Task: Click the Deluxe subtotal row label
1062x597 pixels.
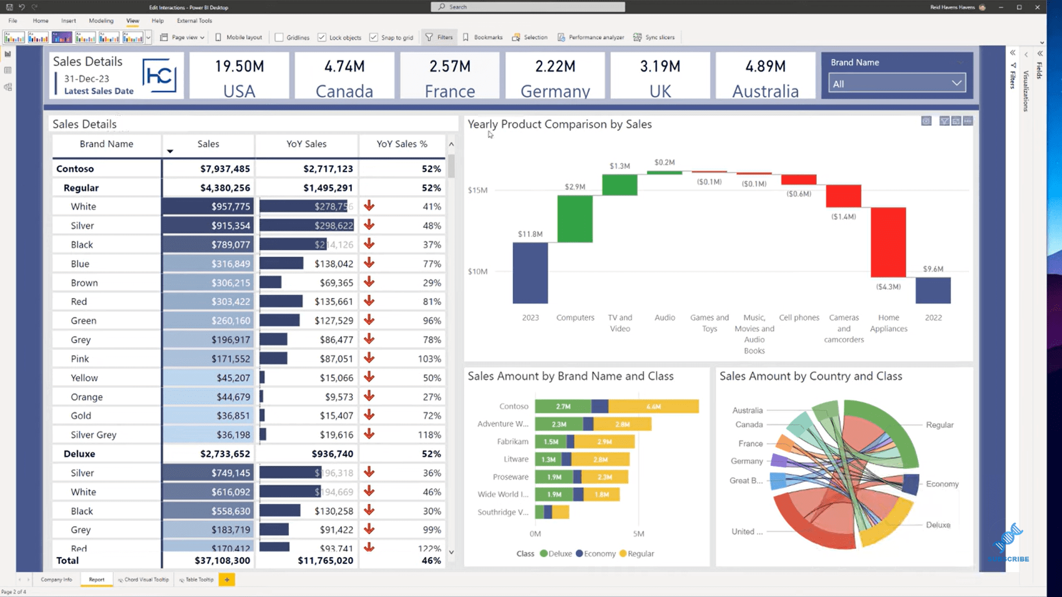Action: point(79,454)
